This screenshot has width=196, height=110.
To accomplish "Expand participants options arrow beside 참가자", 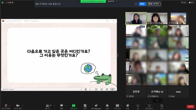I will [54, 106].
